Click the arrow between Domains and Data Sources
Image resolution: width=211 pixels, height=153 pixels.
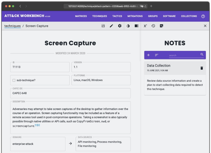(x=70, y=144)
